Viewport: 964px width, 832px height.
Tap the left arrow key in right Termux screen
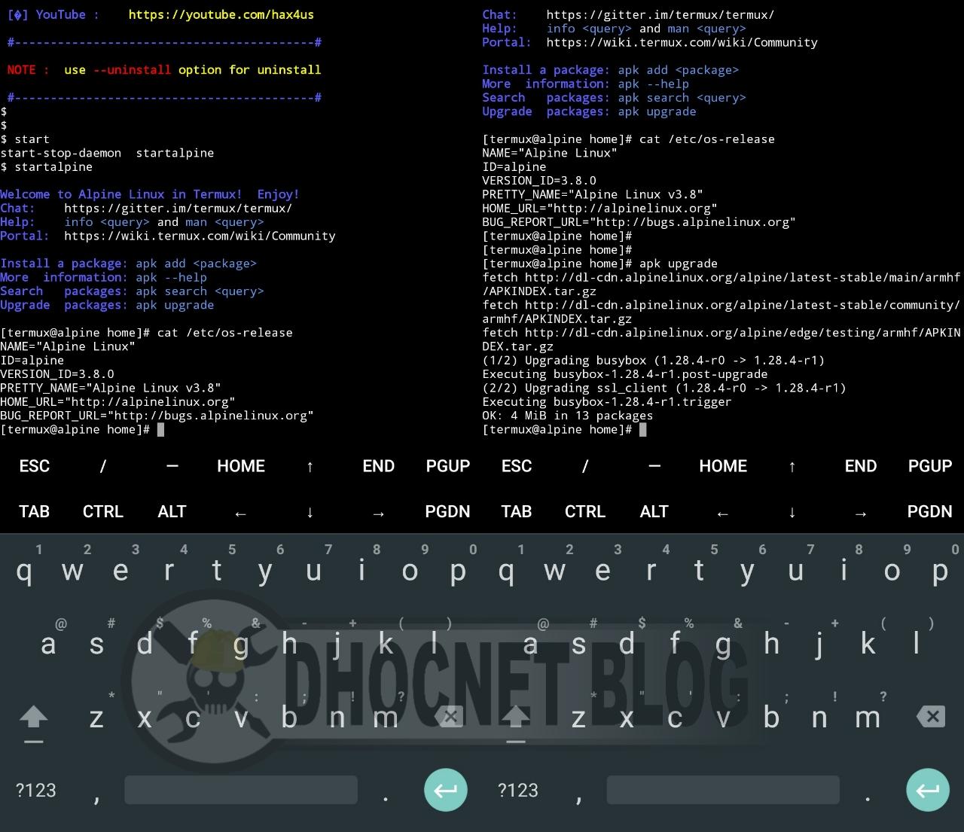(723, 513)
